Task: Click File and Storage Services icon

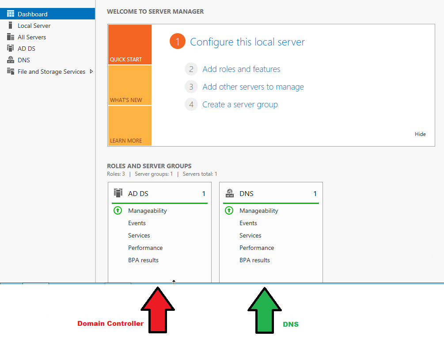Action: click(x=11, y=72)
